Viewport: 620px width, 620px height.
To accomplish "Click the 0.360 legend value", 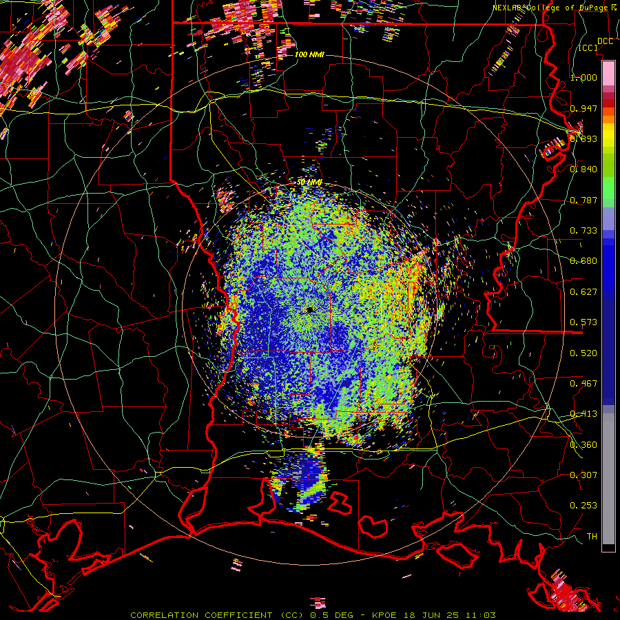I will click(x=583, y=445).
